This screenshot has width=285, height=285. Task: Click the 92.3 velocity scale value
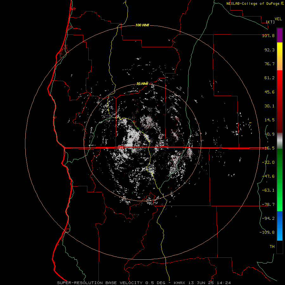pyautogui.click(x=269, y=50)
